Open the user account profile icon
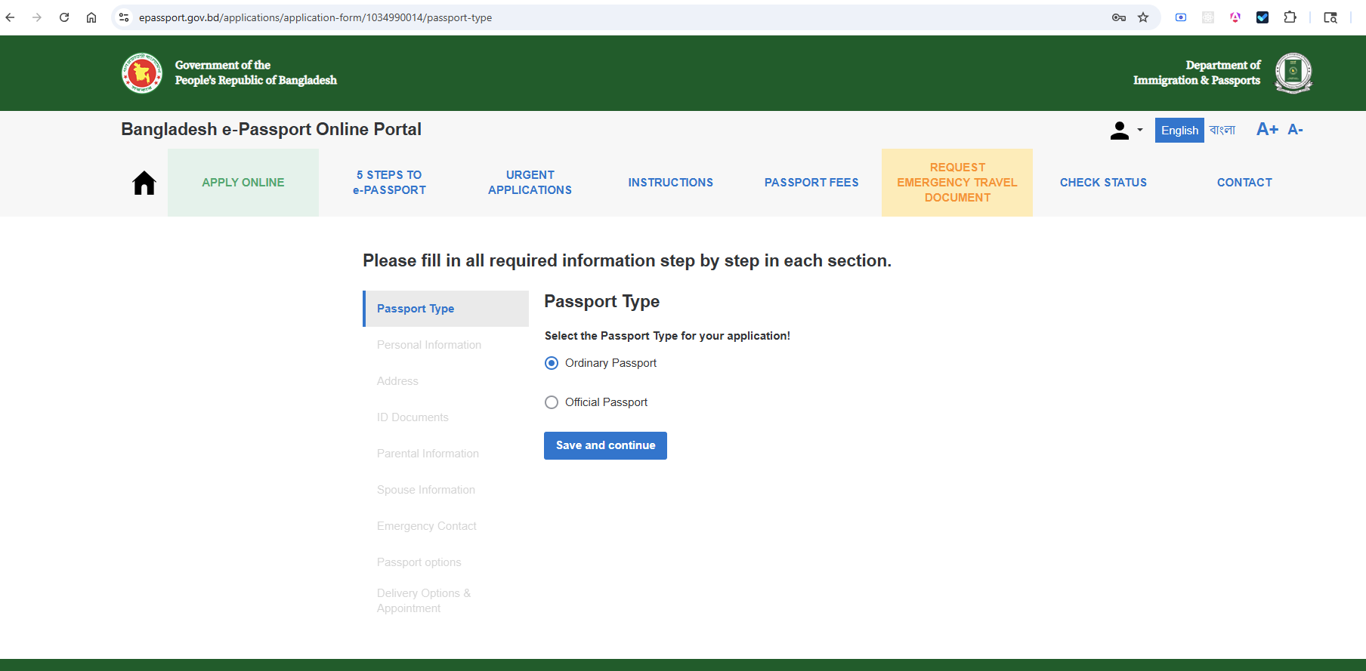 click(x=1119, y=131)
